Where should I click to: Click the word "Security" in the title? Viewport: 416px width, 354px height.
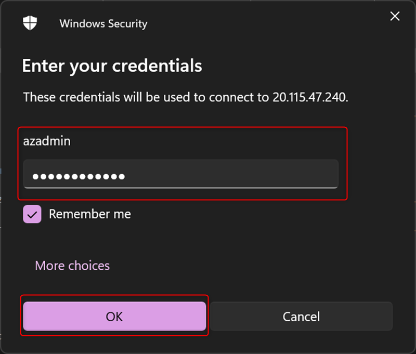(x=127, y=23)
